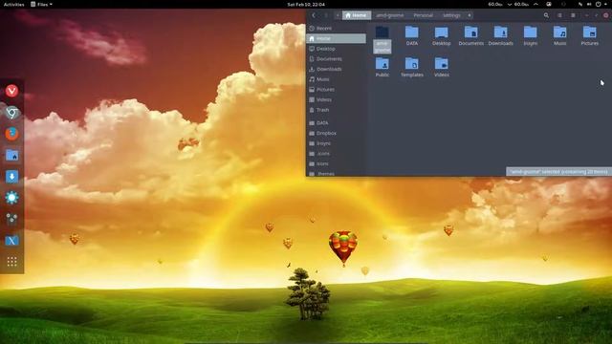Open DATA bookmark in the sidebar
The width and height of the screenshot is (612, 344).
(x=336, y=123)
